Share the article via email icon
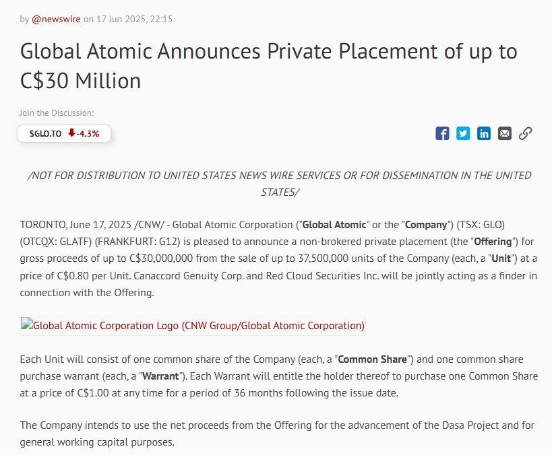 (505, 133)
